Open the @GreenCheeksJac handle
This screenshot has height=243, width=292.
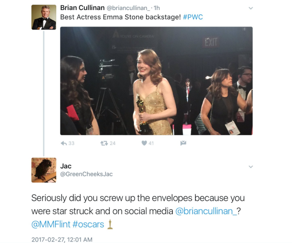tap(86, 174)
